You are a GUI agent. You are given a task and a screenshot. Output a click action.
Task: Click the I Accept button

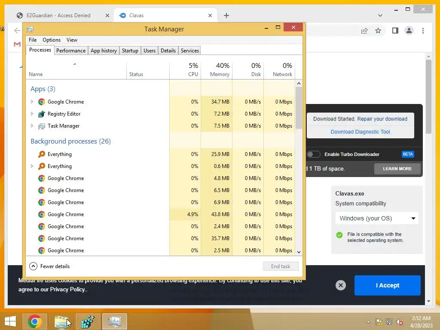tap(387, 285)
